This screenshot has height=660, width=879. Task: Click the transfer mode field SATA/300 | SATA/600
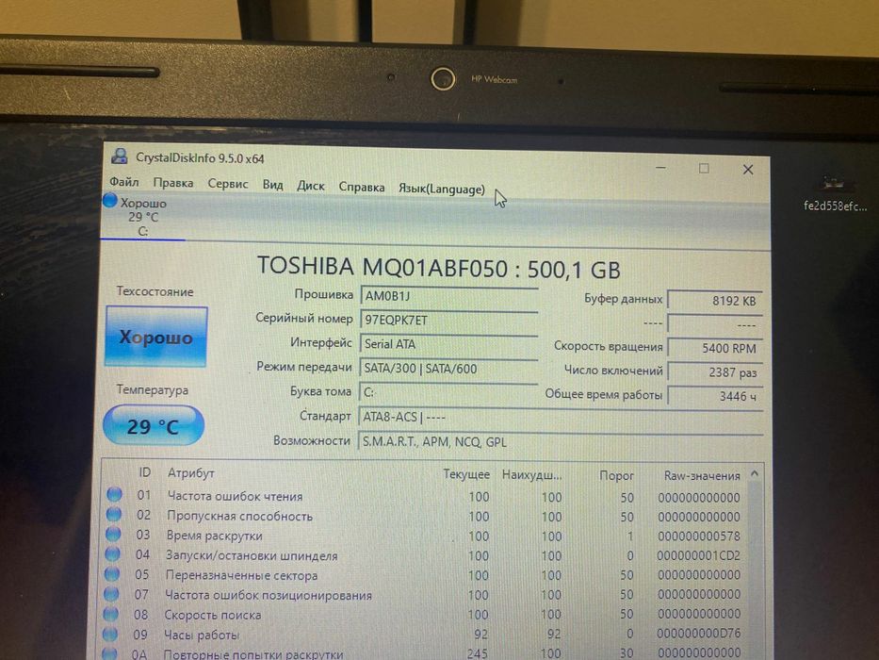(448, 369)
